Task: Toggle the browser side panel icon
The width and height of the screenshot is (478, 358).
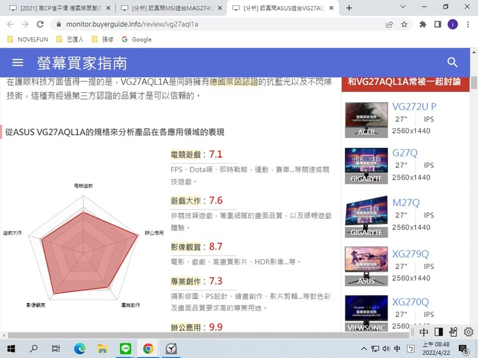Action: [x=438, y=25]
